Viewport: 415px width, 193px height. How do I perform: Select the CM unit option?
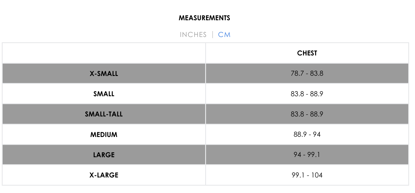(x=224, y=35)
